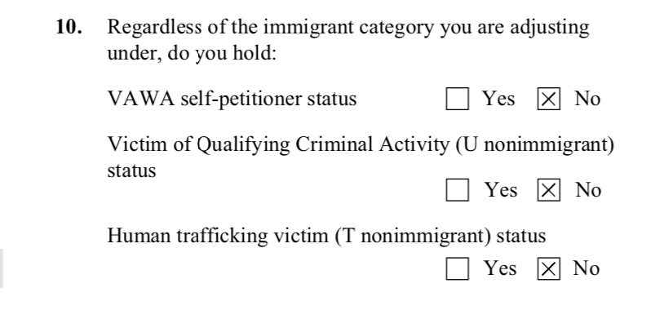Check Yes for U nonimmigrant status

pos(458,189)
